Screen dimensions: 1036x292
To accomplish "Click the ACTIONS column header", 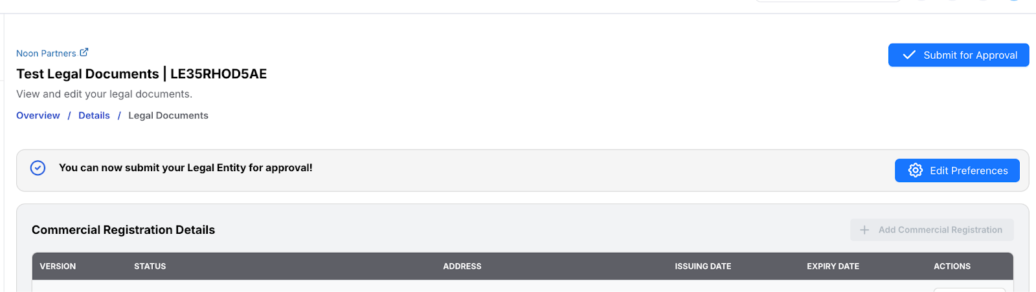I will 952,266.
